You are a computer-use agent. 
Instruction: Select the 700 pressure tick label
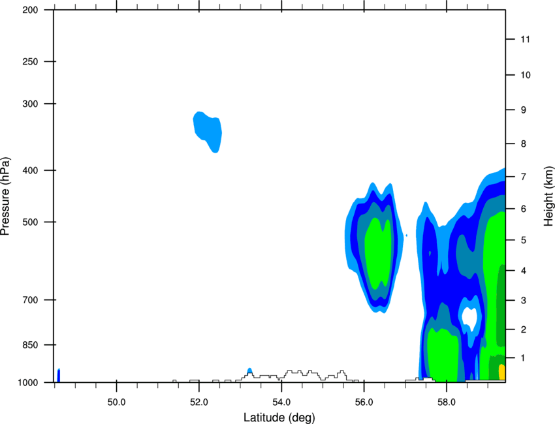pyautogui.click(x=30, y=300)
